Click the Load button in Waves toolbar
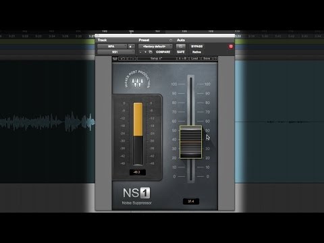Screen dimensions: 324x243 click(x=194, y=59)
